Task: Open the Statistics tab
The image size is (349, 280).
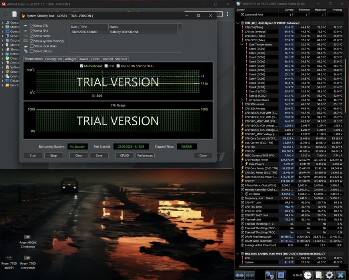Action: click(121, 59)
